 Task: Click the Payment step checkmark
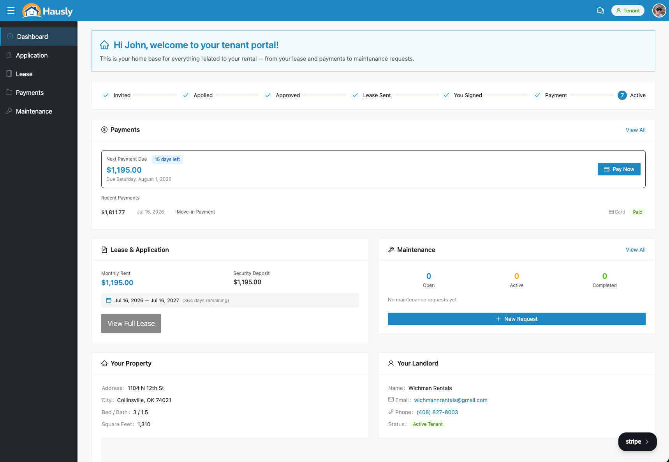[x=537, y=95]
